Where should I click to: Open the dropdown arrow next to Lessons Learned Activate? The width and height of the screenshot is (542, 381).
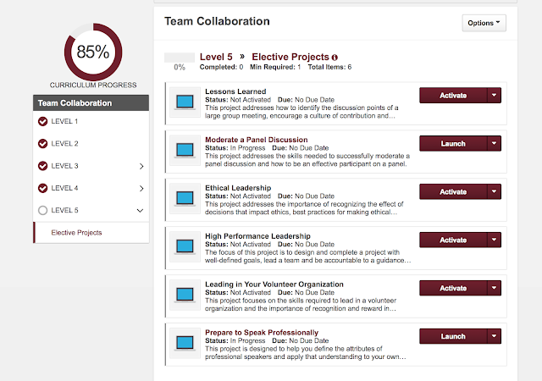click(495, 96)
